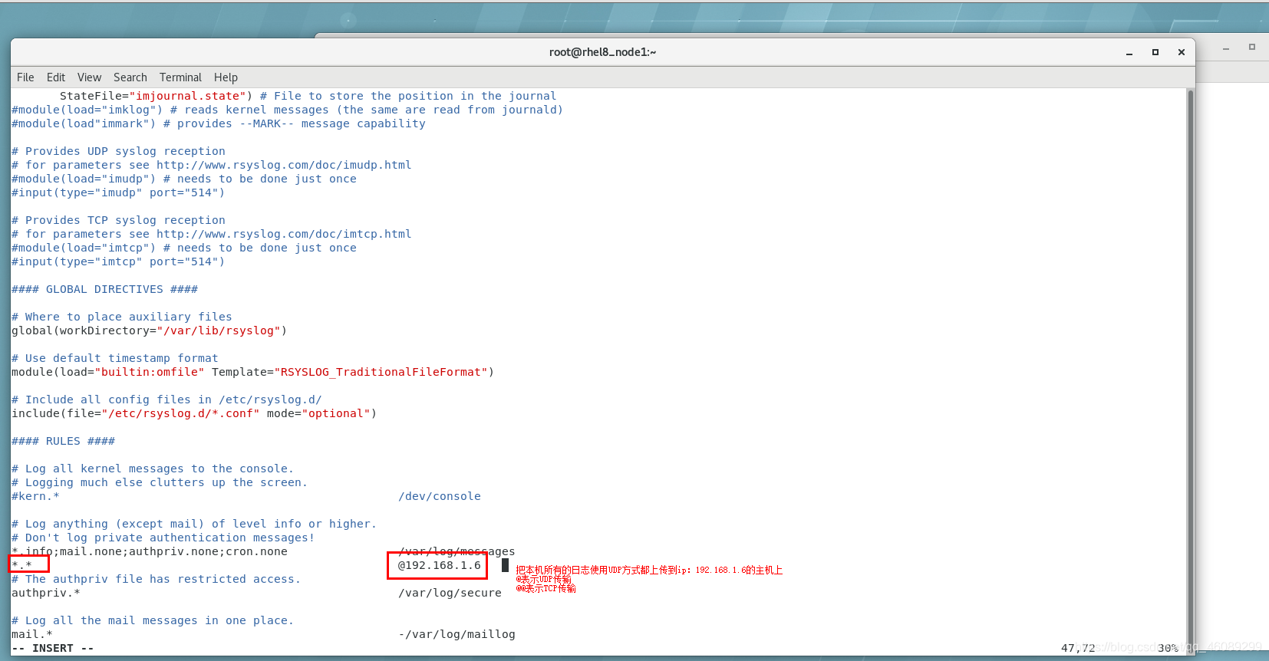Place cursor on @192.168.1.6 entry

coord(439,565)
